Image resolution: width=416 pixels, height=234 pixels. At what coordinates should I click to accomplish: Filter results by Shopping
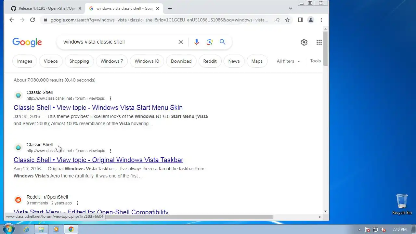79,61
